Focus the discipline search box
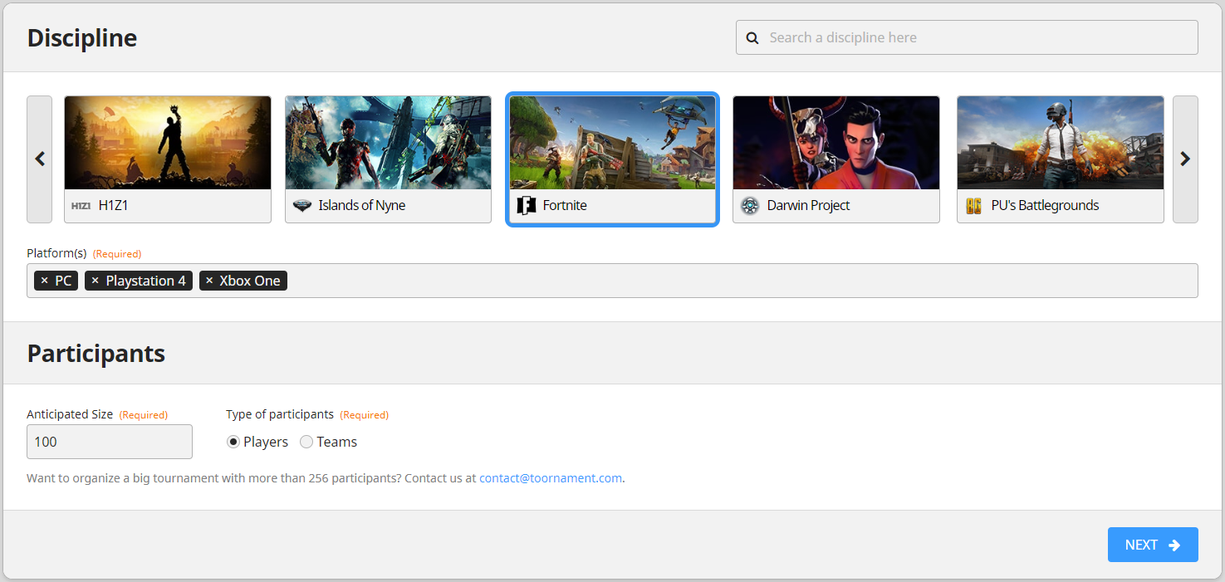Screen dimensions: 1225x582 click(967, 37)
